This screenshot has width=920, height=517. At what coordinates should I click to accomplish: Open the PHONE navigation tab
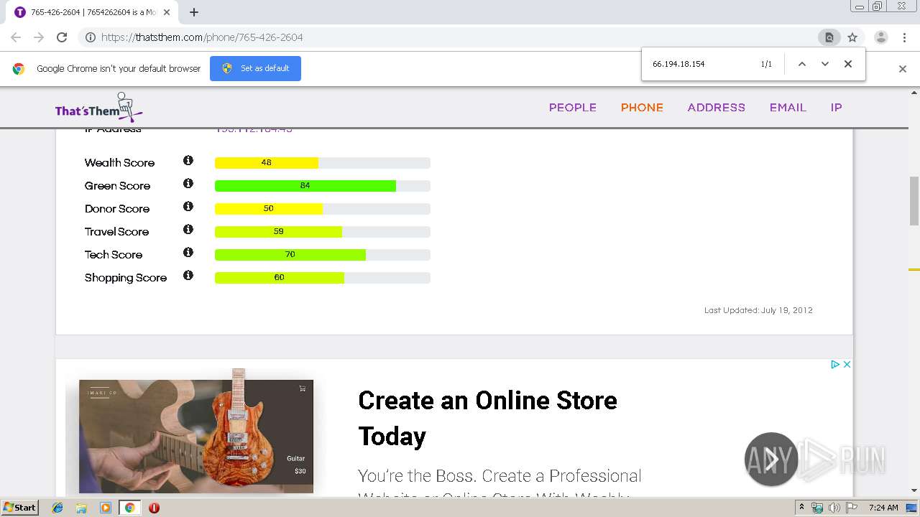[642, 108]
